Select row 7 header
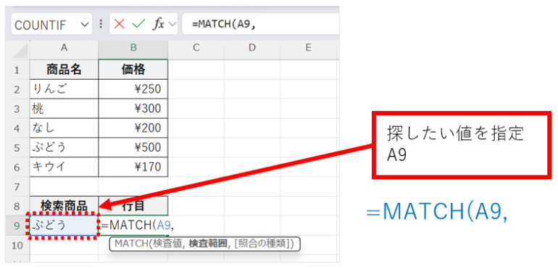 coord(17,186)
